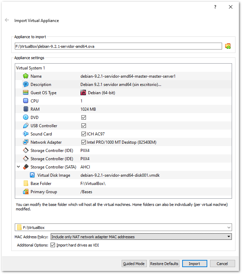Click the Virtual Disk Image label

pyautogui.click(x=54, y=175)
